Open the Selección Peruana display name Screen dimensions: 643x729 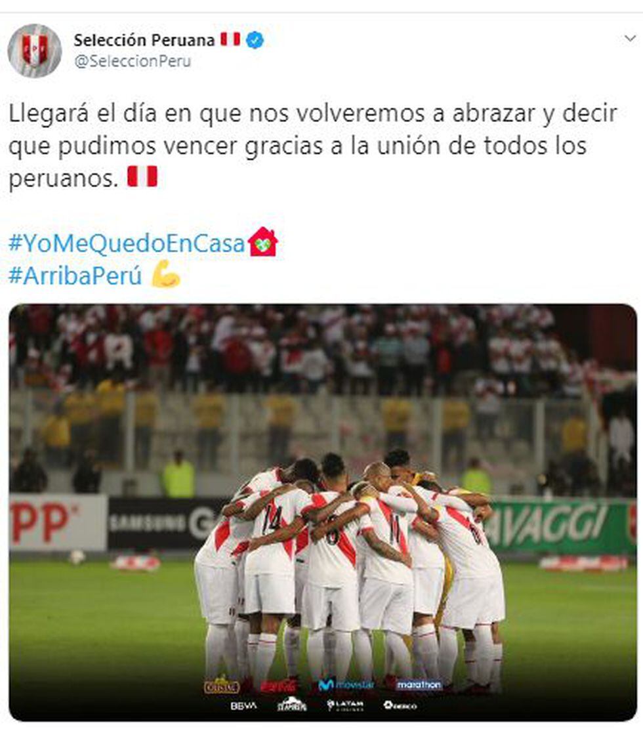pos(144,40)
